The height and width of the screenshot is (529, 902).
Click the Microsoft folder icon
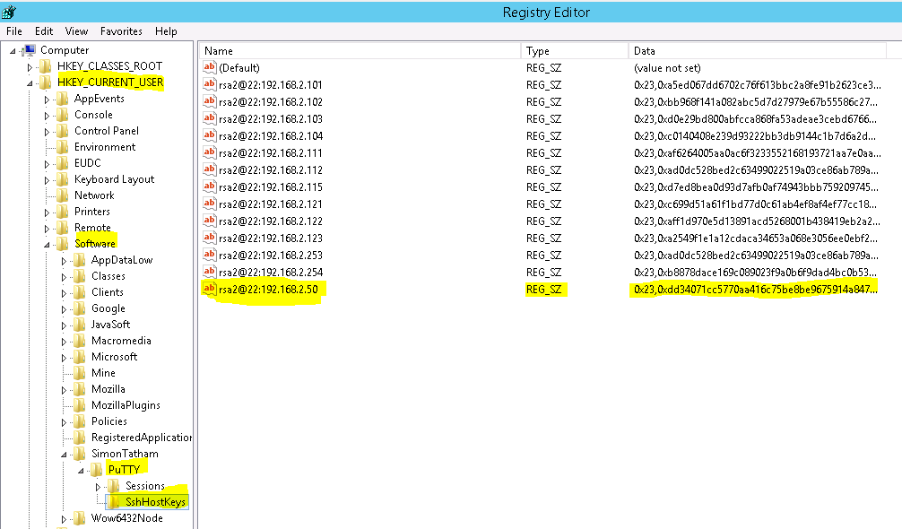(82, 356)
